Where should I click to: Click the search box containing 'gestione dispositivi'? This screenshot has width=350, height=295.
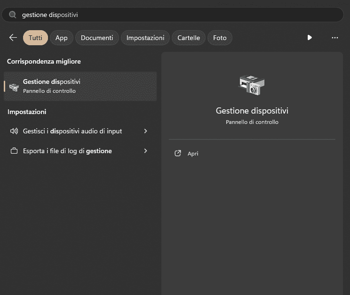(x=179, y=15)
